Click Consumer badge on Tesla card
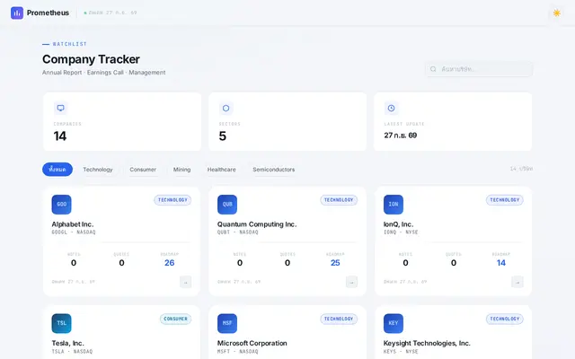This screenshot has height=359, width=575. [176, 319]
